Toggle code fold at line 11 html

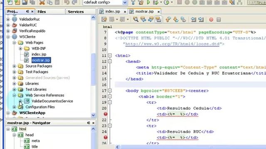(x=110, y=55)
